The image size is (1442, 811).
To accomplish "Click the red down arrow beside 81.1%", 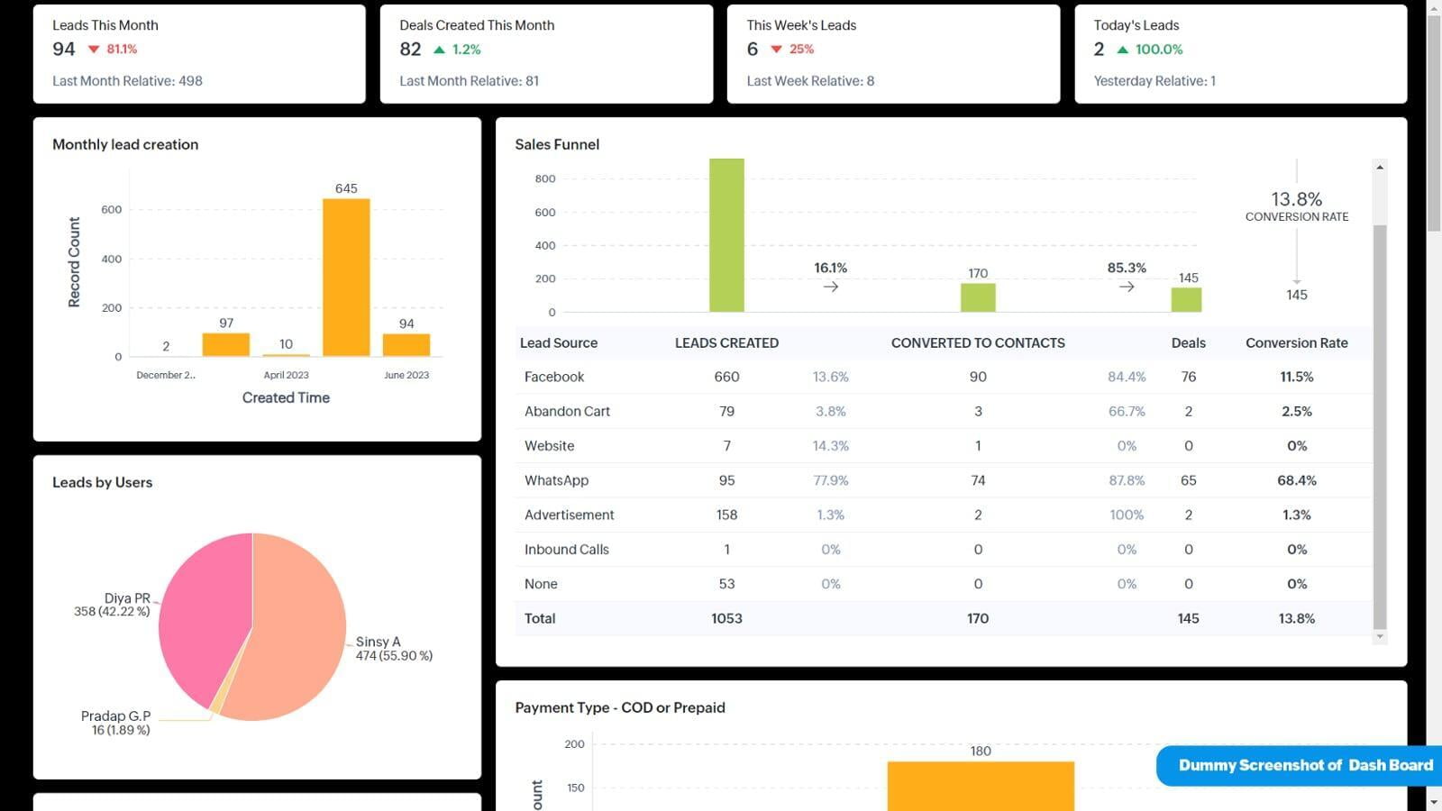I will point(94,50).
